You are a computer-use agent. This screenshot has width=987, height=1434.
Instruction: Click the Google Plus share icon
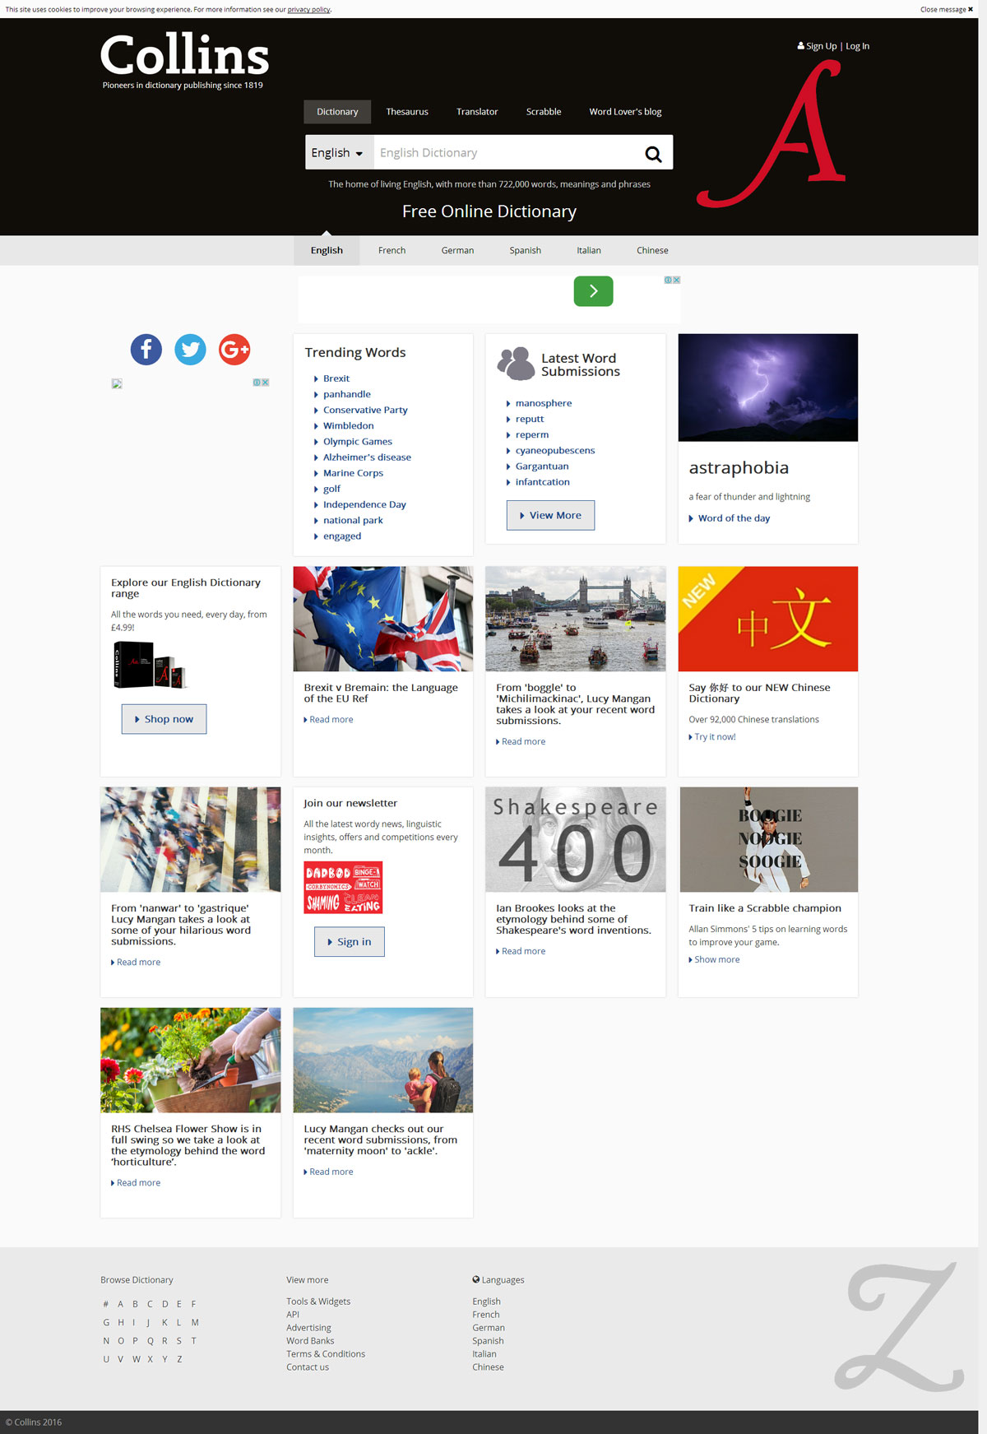(x=234, y=350)
